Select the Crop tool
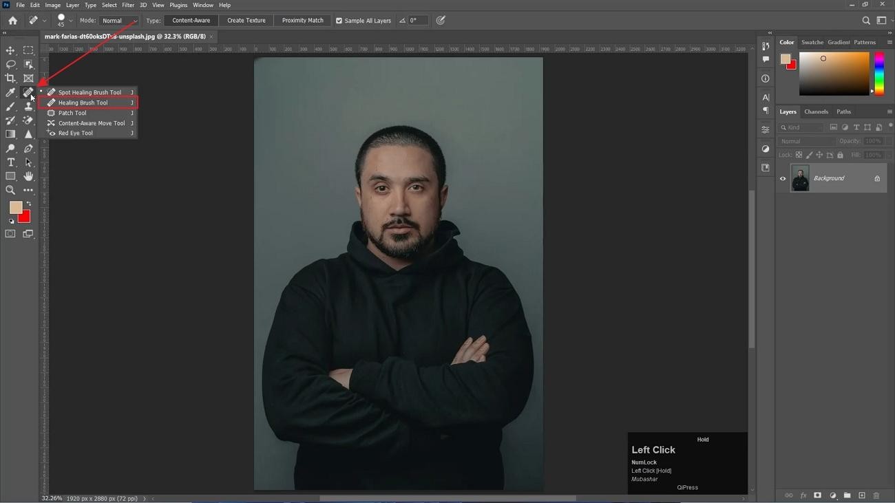895x503 pixels. [10, 78]
